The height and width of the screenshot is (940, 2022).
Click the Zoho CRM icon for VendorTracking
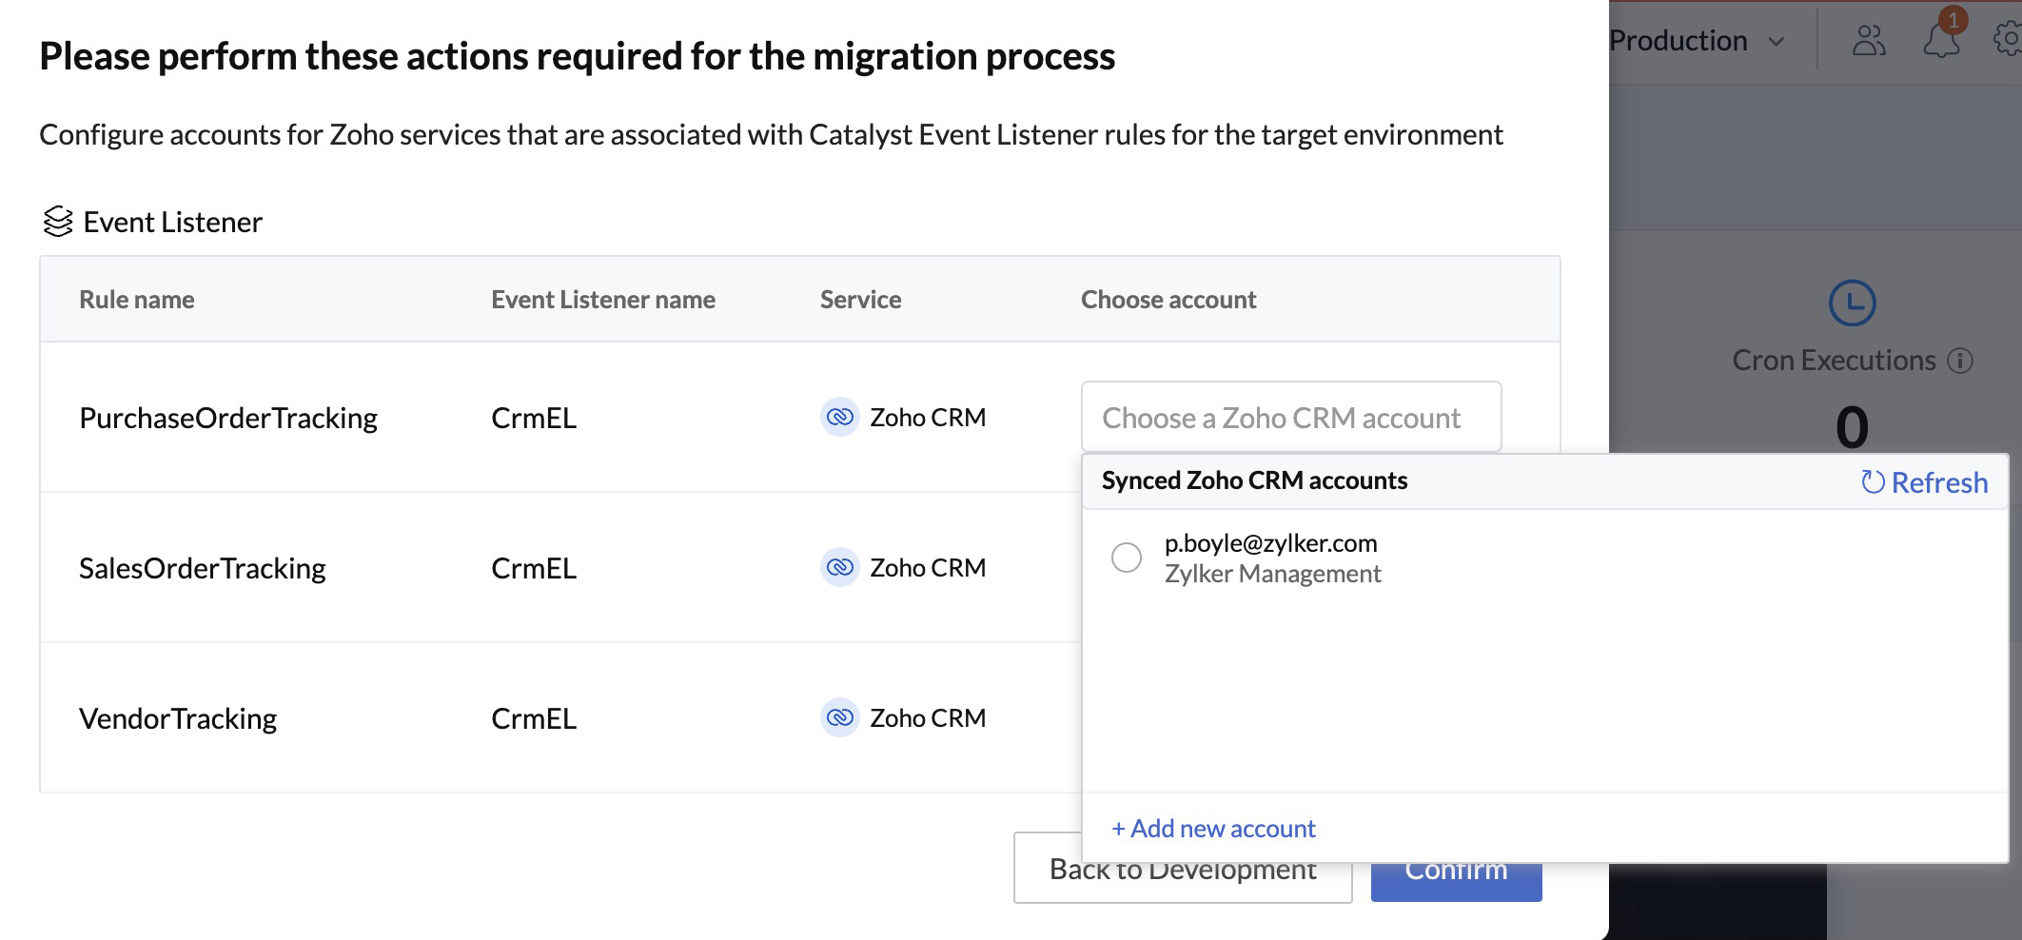click(x=838, y=717)
